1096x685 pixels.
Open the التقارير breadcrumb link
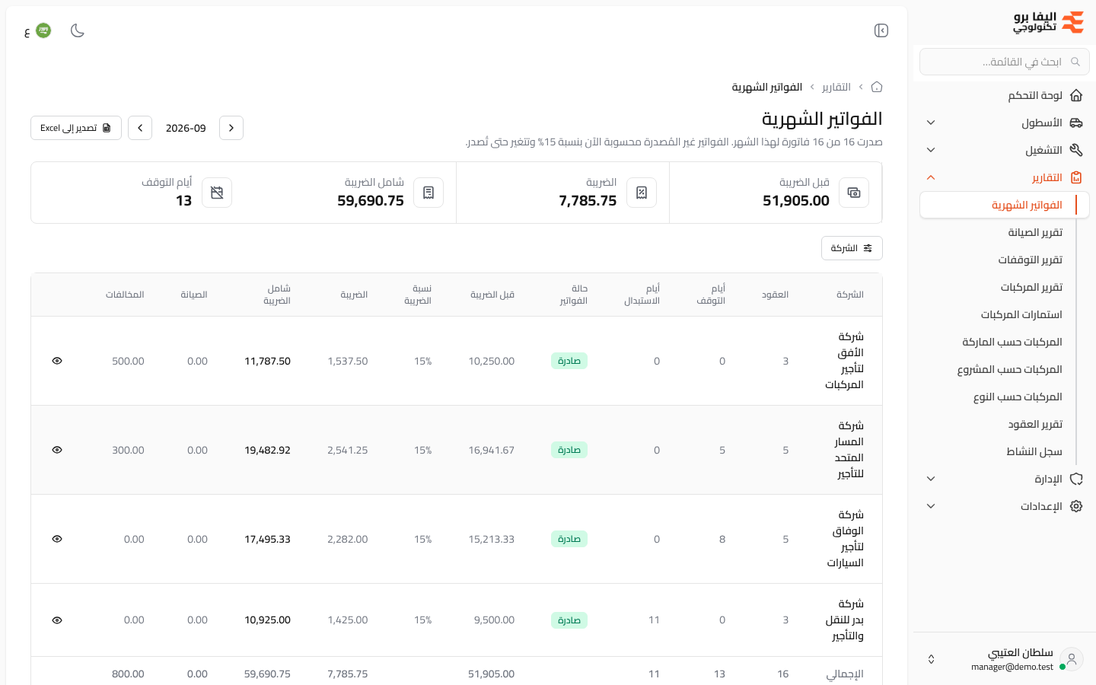click(x=836, y=87)
